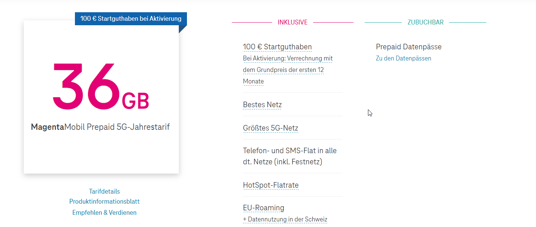Click the white tariff card

point(101,97)
